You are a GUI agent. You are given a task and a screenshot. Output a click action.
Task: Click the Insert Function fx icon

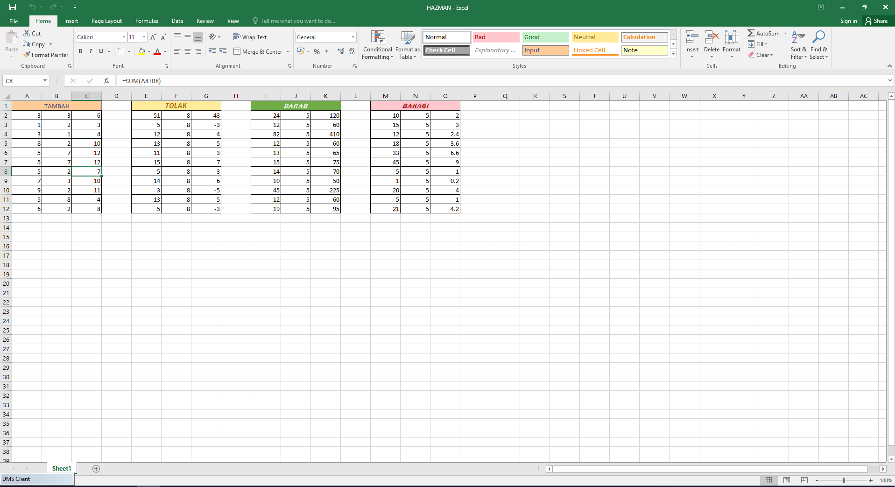coord(106,81)
